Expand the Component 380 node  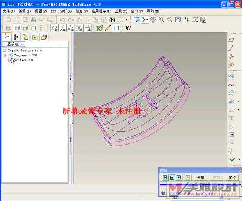5,55
